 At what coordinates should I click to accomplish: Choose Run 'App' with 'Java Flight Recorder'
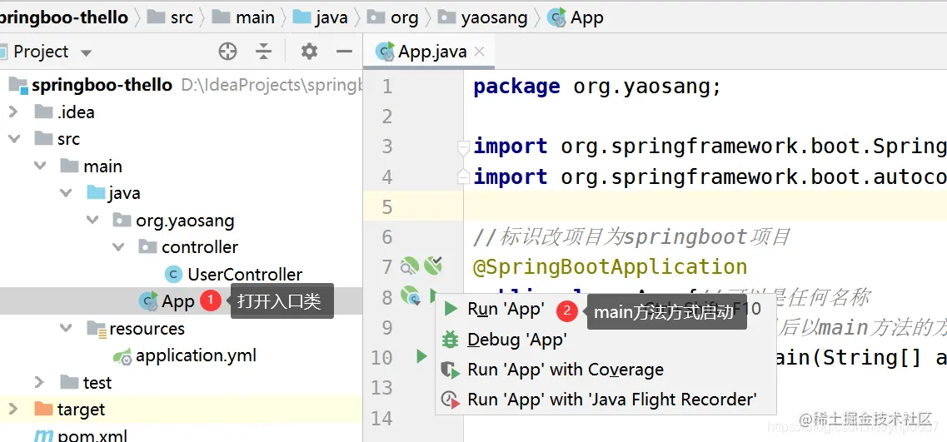(612, 400)
